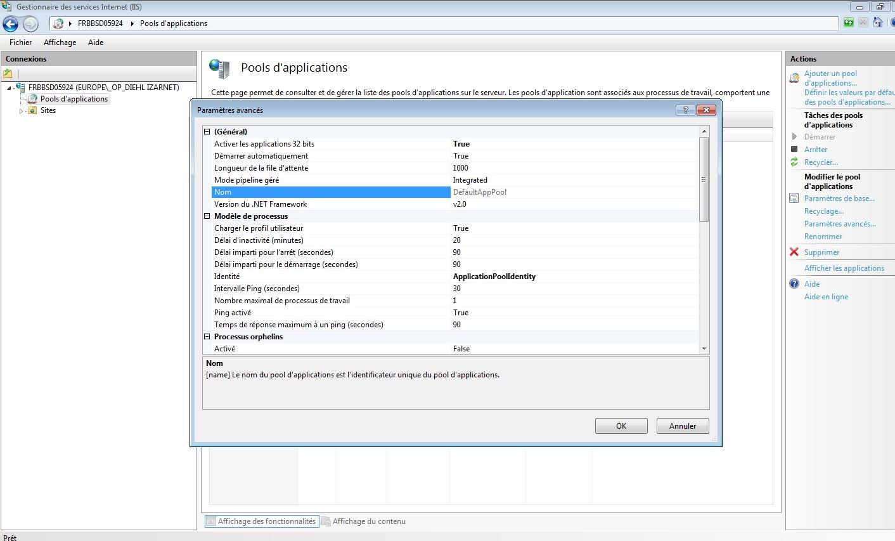This screenshot has height=541, width=895.
Task: Open the Fichier menu
Action: pyautogui.click(x=20, y=42)
